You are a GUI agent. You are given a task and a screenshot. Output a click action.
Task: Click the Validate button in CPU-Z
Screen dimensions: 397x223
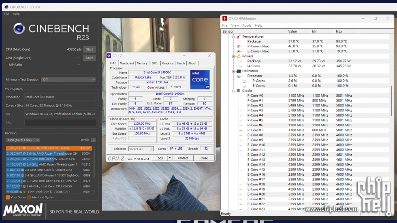183,158
